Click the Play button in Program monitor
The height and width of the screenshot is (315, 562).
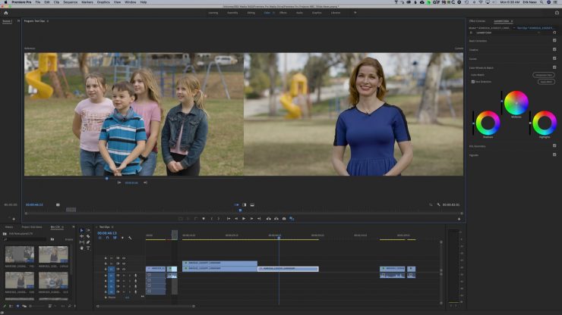tap(244, 219)
